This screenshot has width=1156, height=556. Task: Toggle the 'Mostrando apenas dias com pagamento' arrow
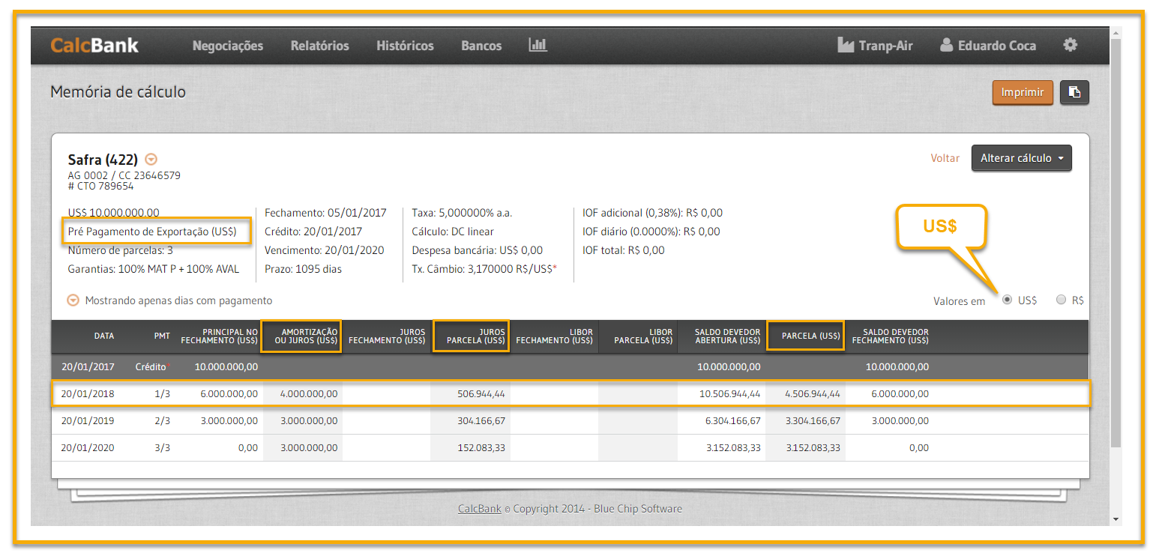tap(73, 300)
